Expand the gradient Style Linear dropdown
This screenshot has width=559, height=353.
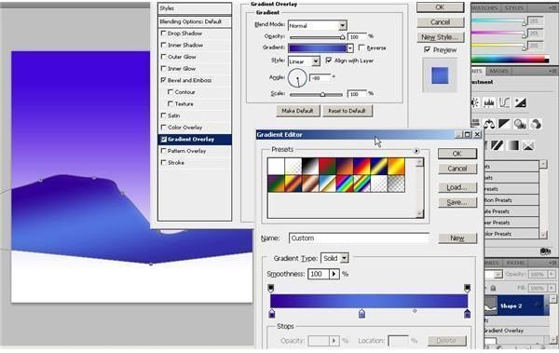[x=304, y=61]
